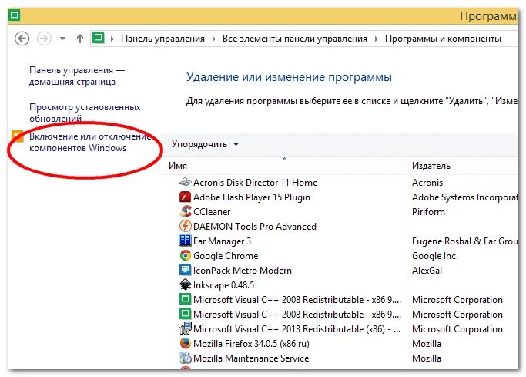Select Программы и компоненты breadcrumb
This screenshot has height=377, width=526.
click(443, 39)
